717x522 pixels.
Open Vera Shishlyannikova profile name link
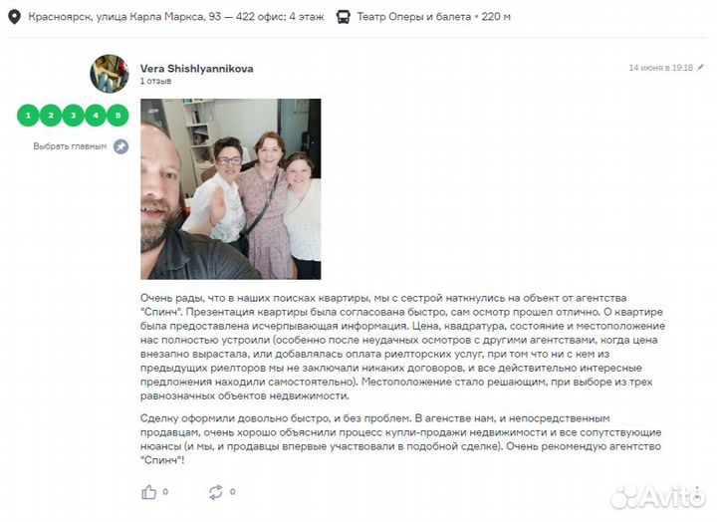[x=196, y=69]
